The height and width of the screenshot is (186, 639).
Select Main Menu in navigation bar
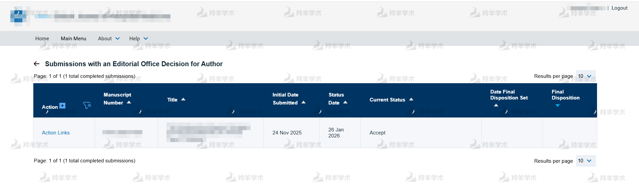click(x=73, y=39)
